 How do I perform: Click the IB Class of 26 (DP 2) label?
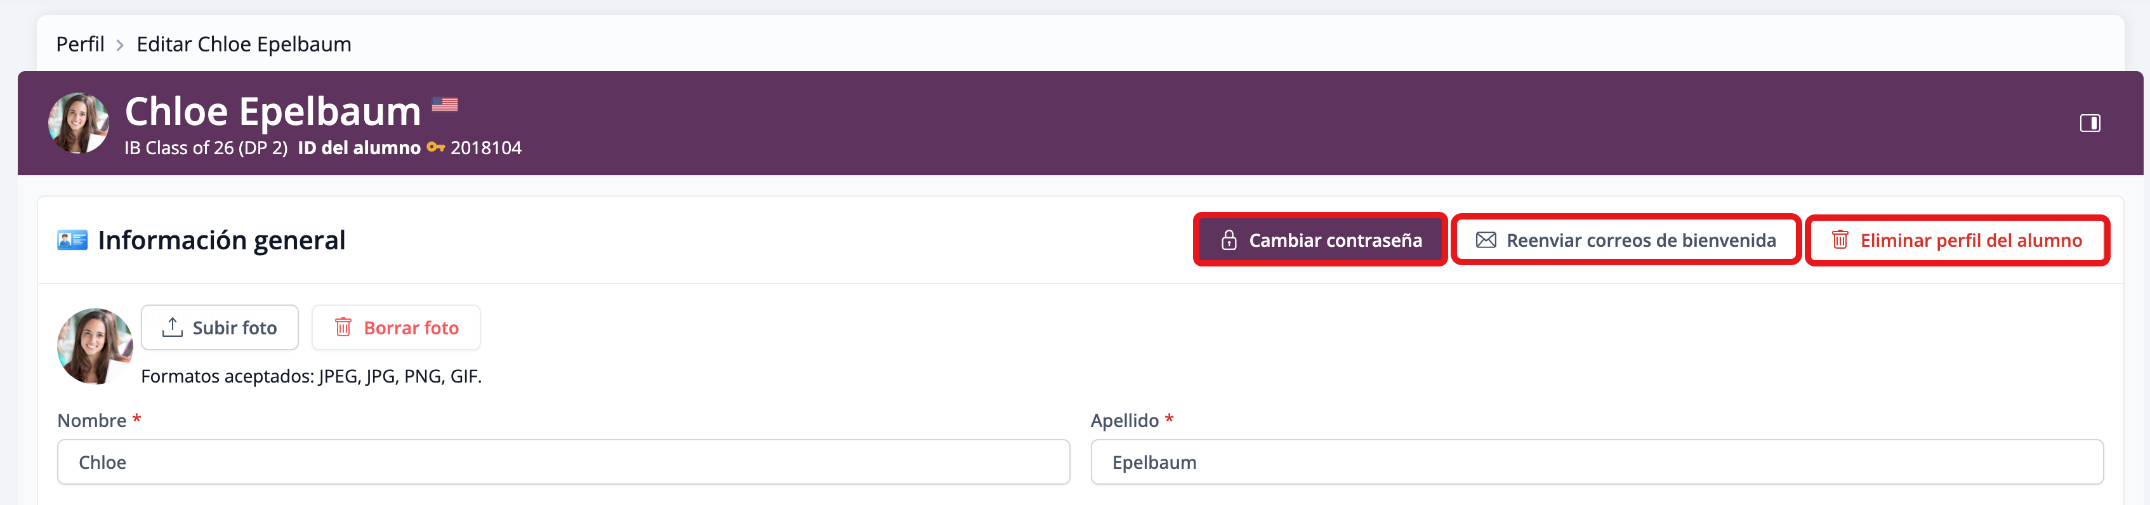coord(206,148)
